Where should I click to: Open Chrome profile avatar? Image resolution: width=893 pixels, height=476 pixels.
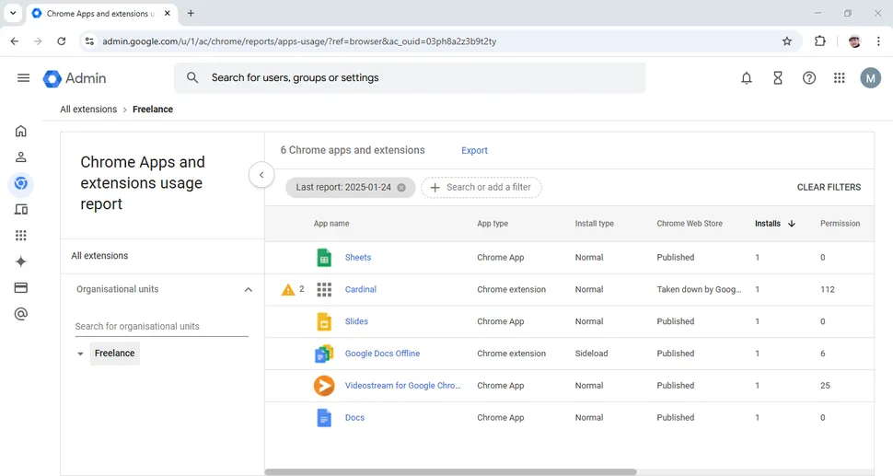click(x=854, y=41)
